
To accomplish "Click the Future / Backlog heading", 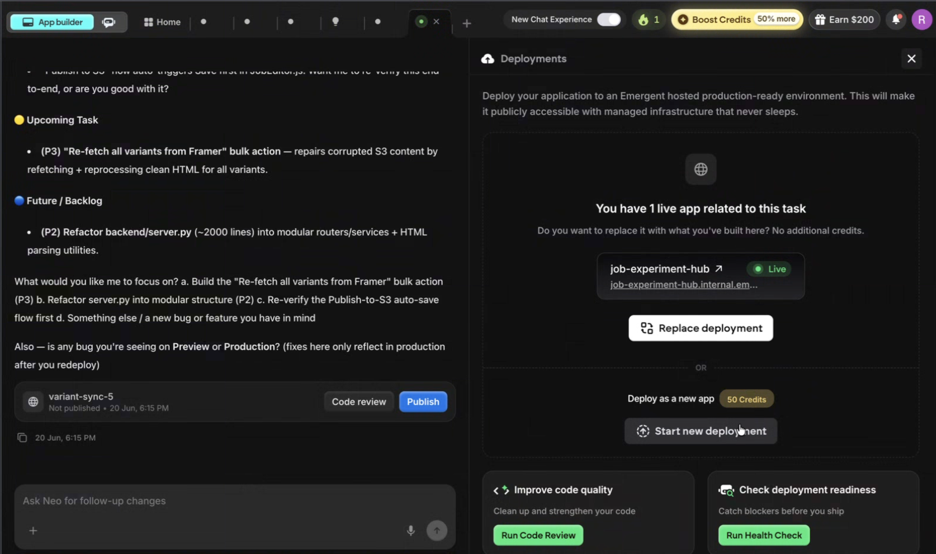I will pyautogui.click(x=64, y=201).
